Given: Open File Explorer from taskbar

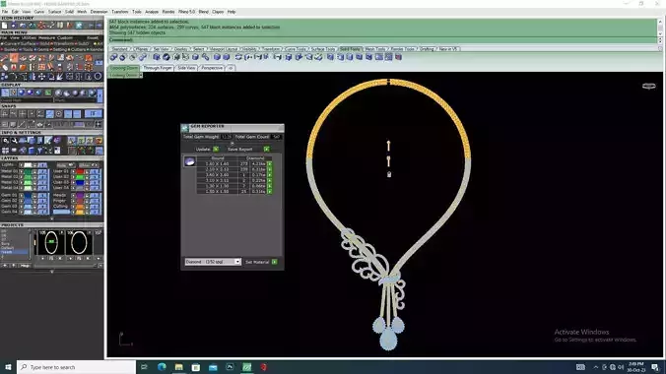Looking at the screenshot, I should tap(179, 367).
